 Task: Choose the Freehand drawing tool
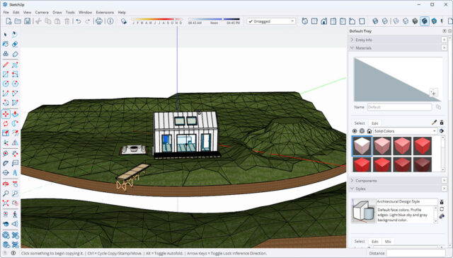(x=15, y=64)
